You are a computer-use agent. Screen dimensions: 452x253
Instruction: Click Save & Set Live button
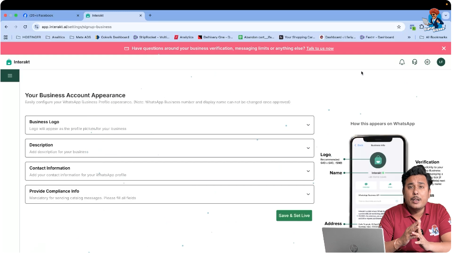click(x=294, y=216)
